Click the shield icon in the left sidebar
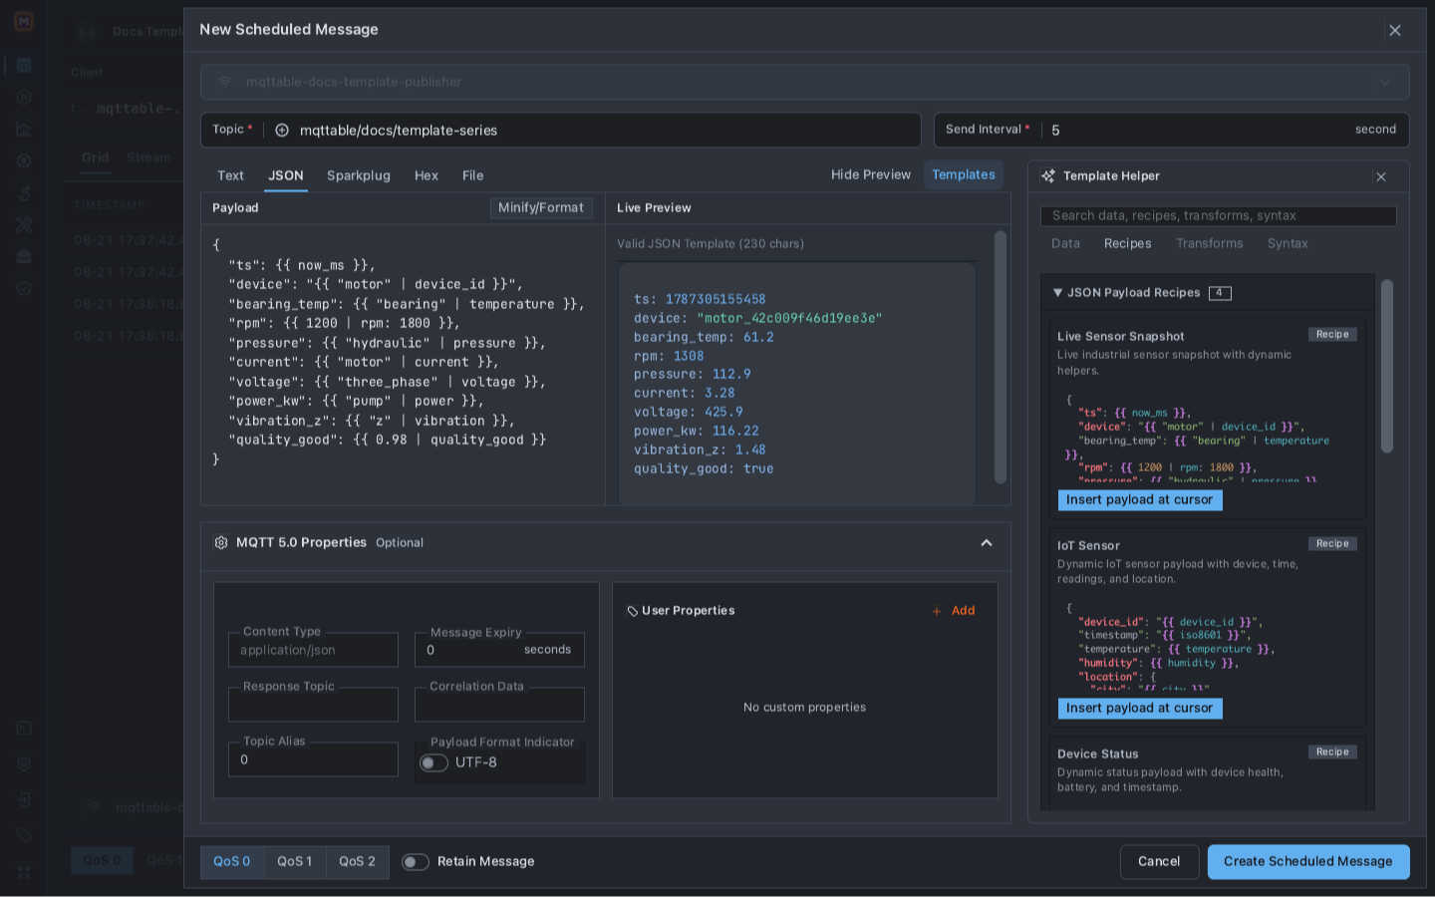 point(24,289)
